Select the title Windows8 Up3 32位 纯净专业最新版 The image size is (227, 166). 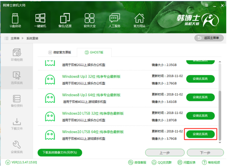pos(91,76)
